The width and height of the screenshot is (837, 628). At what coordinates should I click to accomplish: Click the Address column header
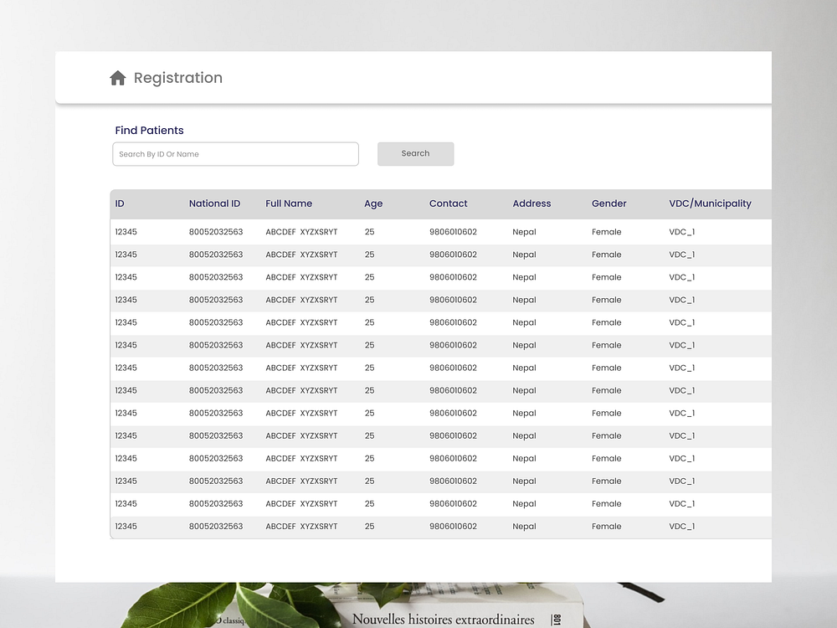pos(532,203)
